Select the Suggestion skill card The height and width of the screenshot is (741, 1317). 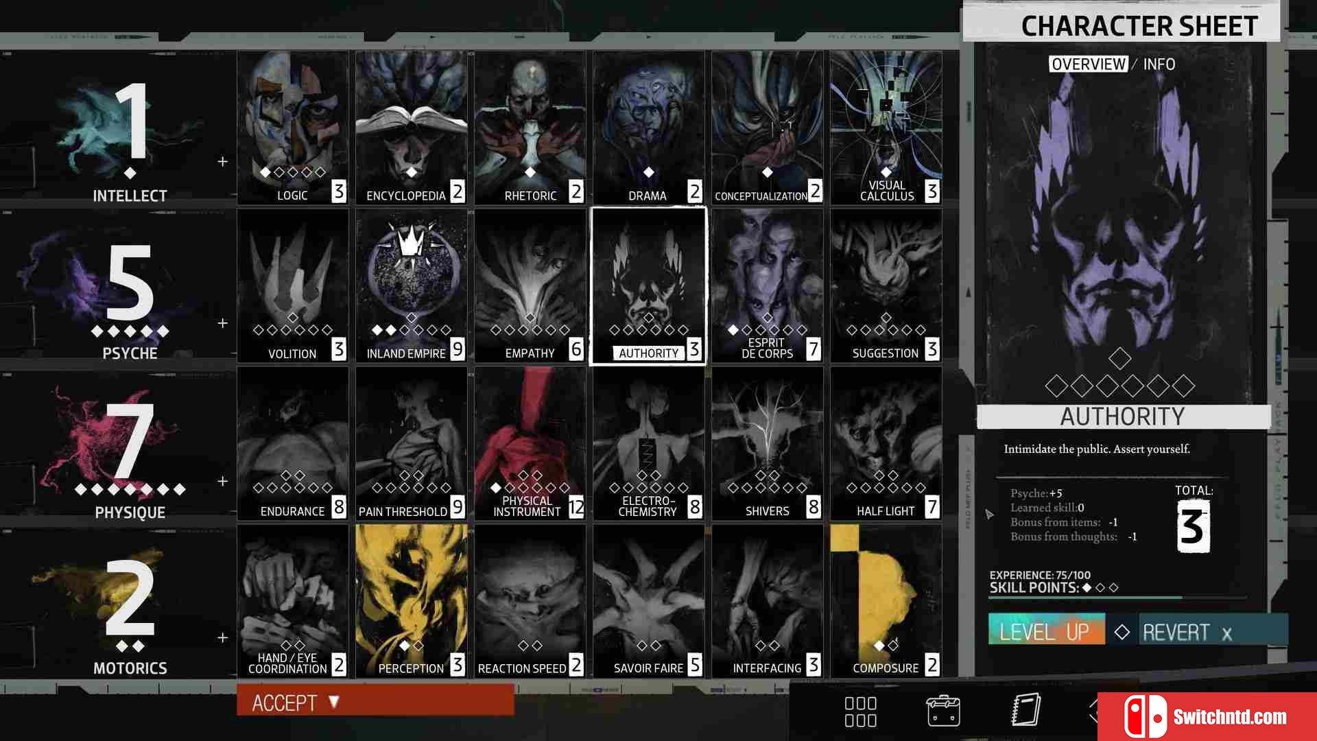point(886,285)
